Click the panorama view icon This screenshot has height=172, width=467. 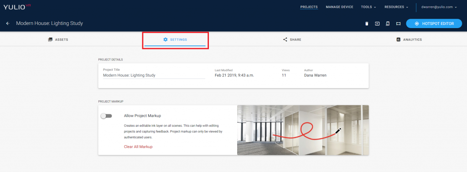click(398, 24)
